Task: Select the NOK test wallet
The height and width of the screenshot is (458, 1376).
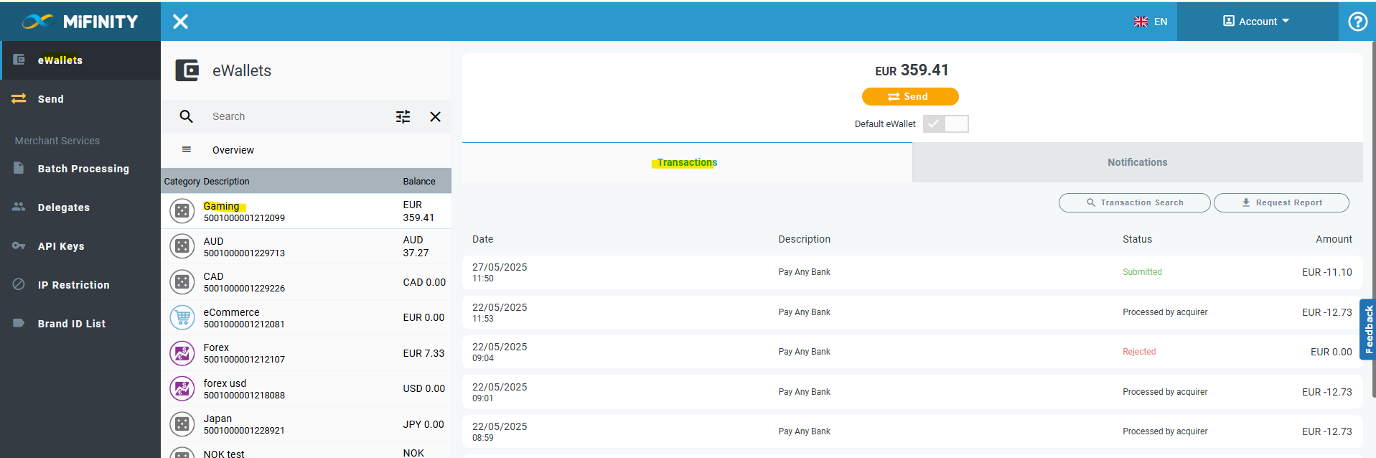Action: (x=306, y=451)
